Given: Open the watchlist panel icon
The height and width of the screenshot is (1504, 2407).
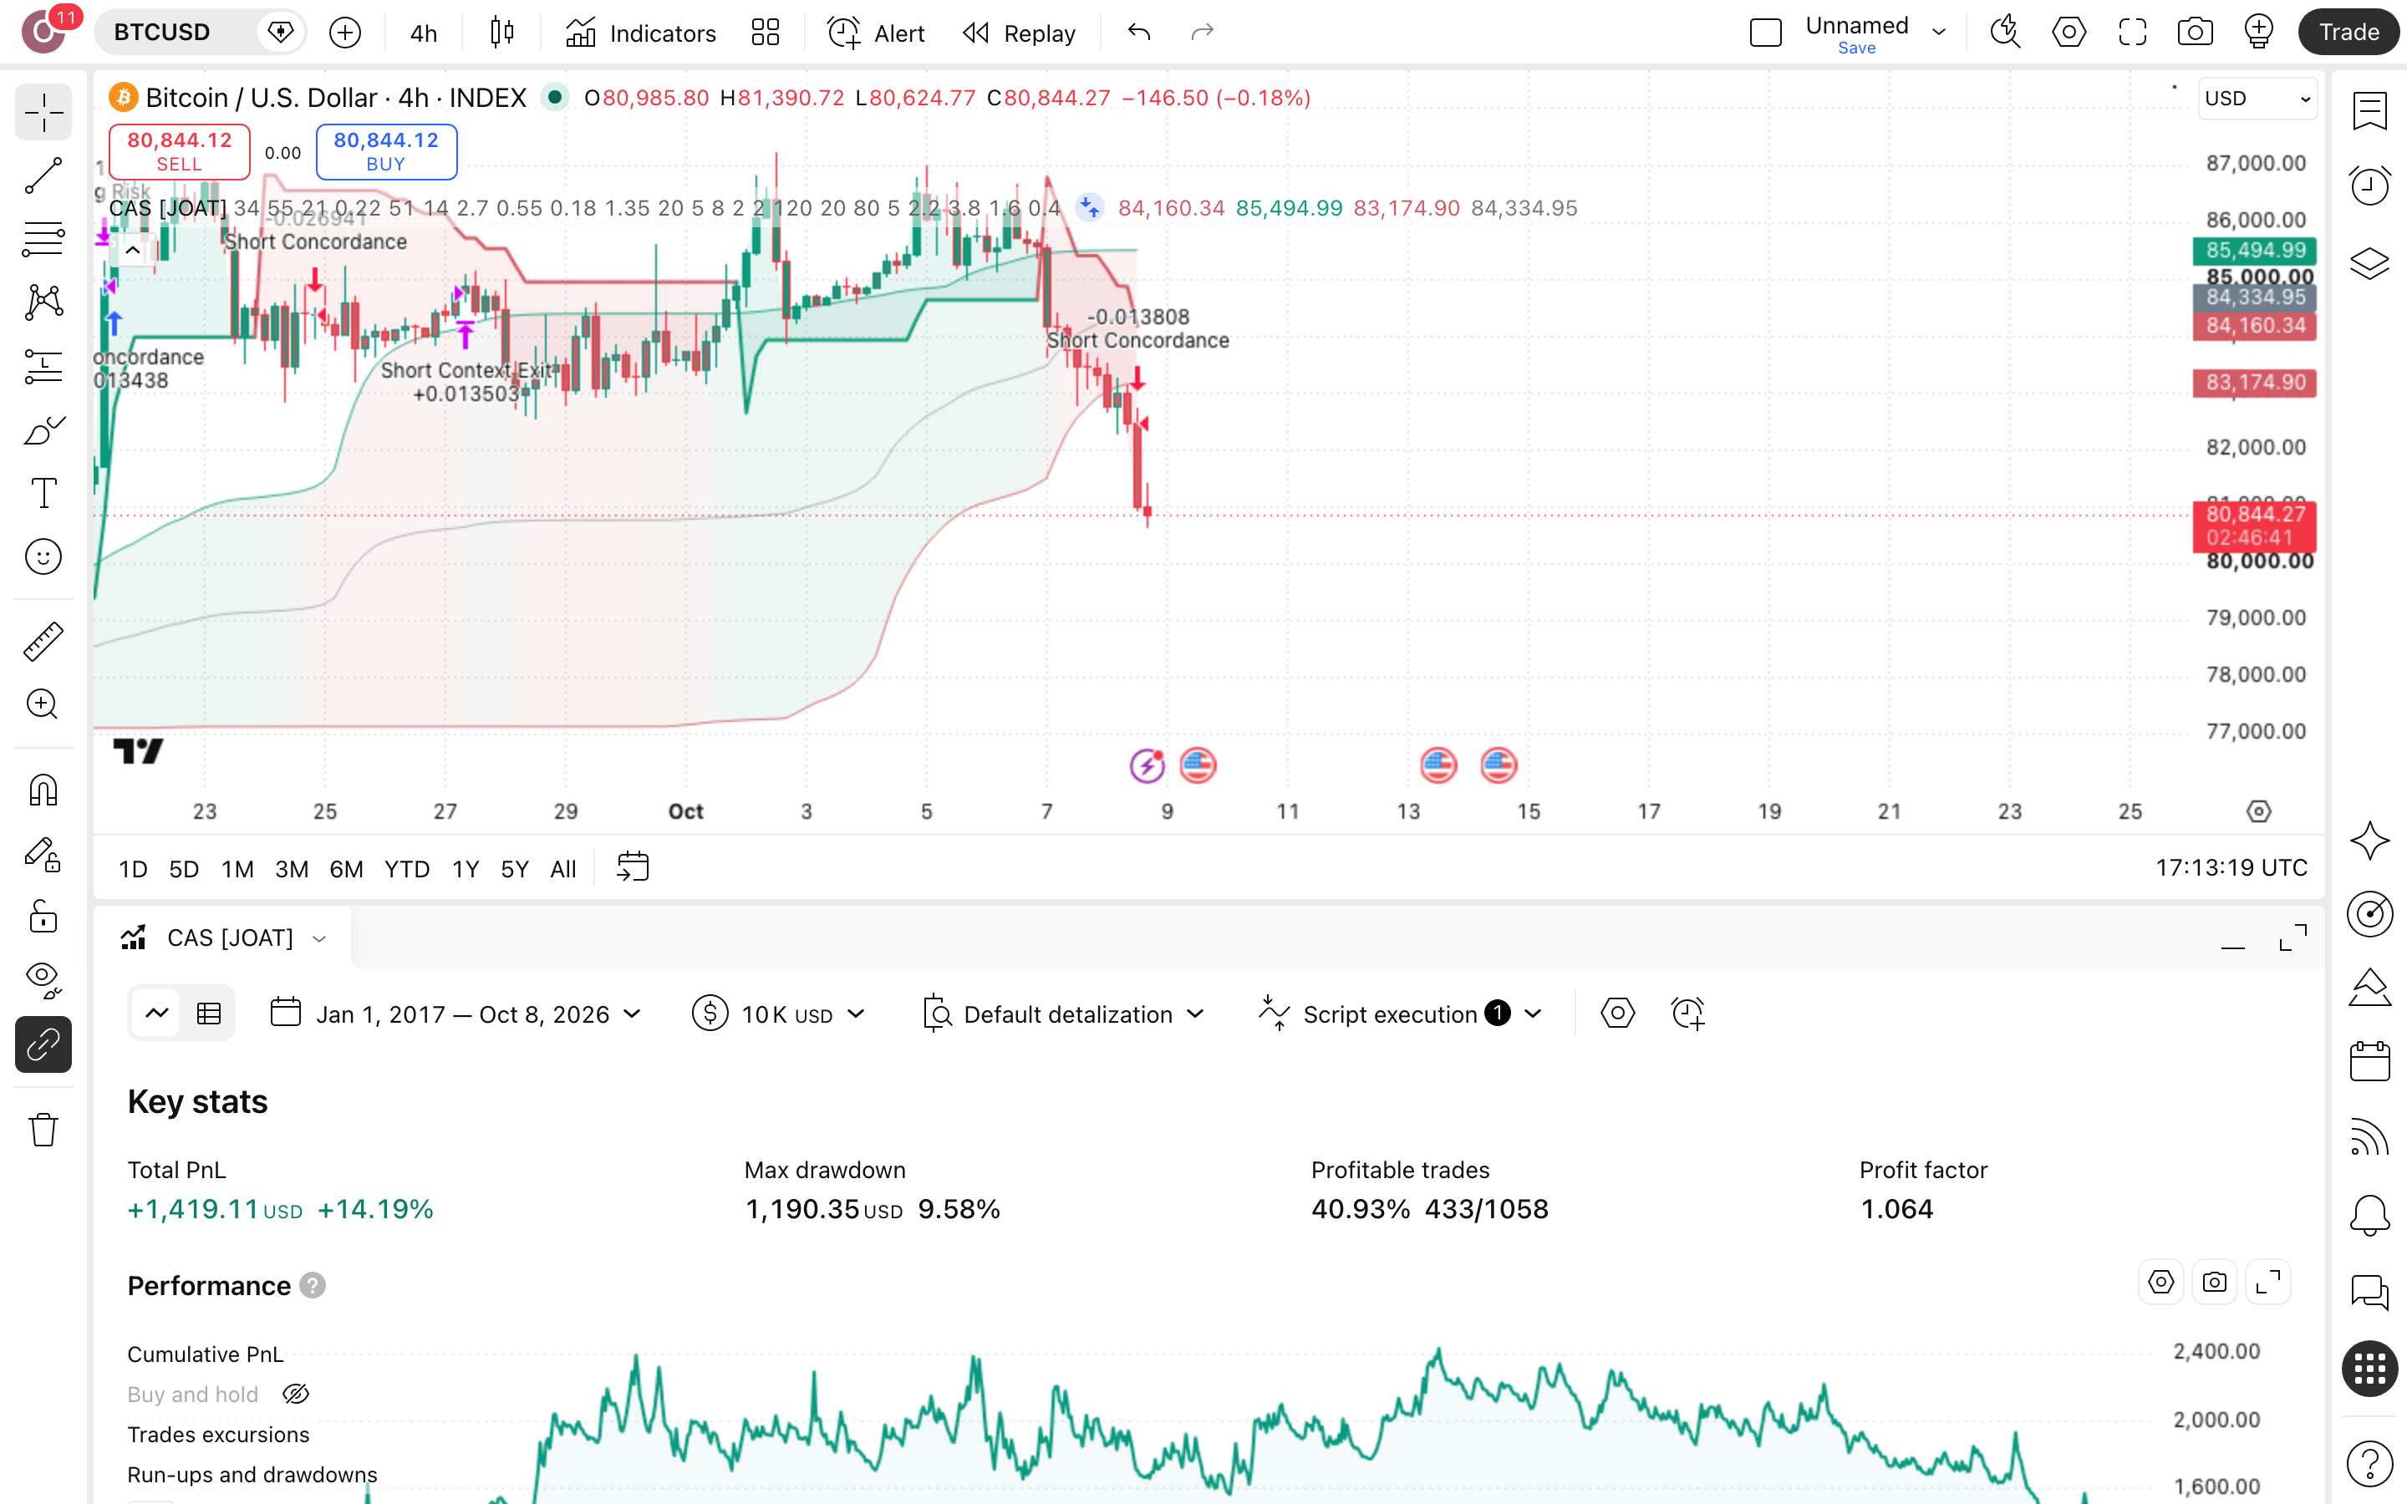Looking at the screenshot, I should pyautogui.click(x=2369, y=111).
